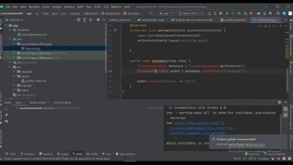The height and width of the screenshot is (165, 293).
Task: Expand the drawable folder
Action: 14,71
